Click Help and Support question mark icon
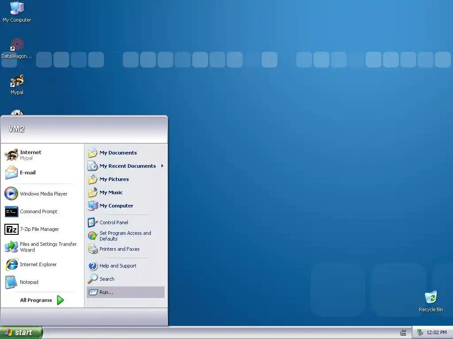Image resolution: width=453 pixels, height=339 pixels. coord(93,266)
